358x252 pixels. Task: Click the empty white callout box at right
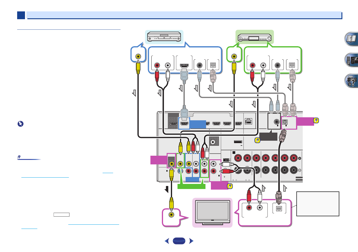[318, 204]
